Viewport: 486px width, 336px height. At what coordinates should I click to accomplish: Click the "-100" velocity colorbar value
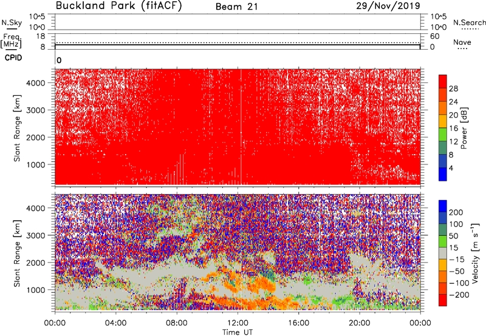point(459,283)
